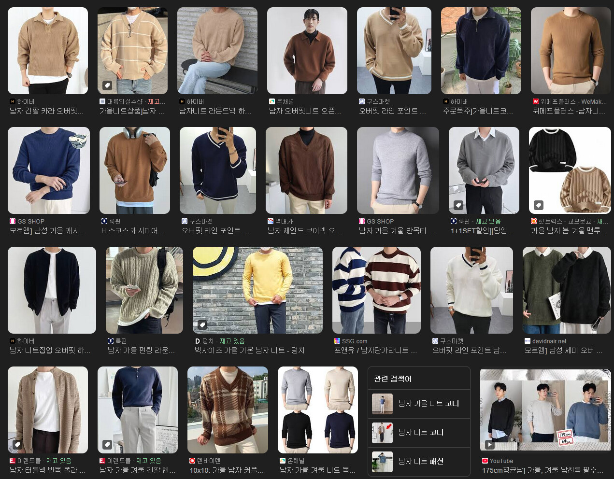This screenshot has width=614, height=479.
Task: Click the 남자 니트 패션 related search thumbnail
Action: coord(382,462)
